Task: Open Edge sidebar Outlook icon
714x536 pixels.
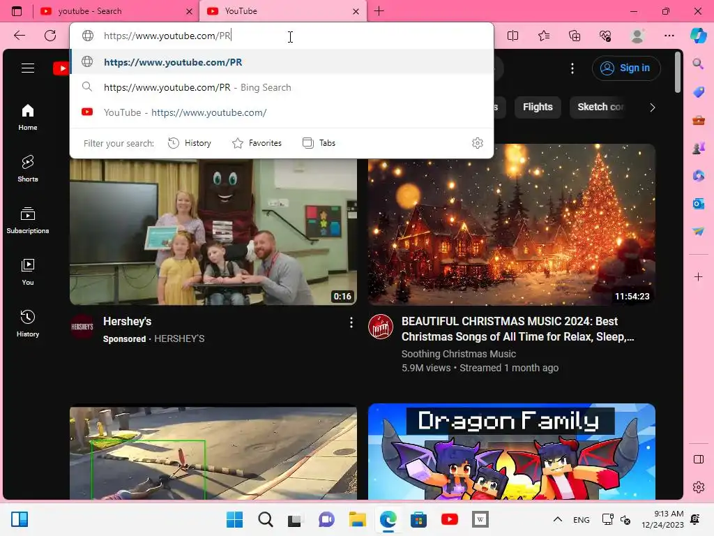Action: click(698, 204)
